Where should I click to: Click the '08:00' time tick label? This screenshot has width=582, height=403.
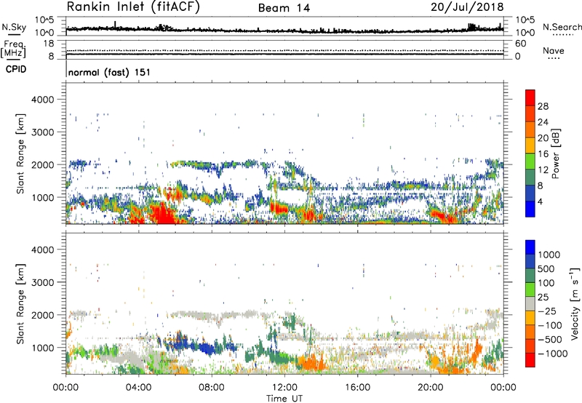click(x=211, y=388)
